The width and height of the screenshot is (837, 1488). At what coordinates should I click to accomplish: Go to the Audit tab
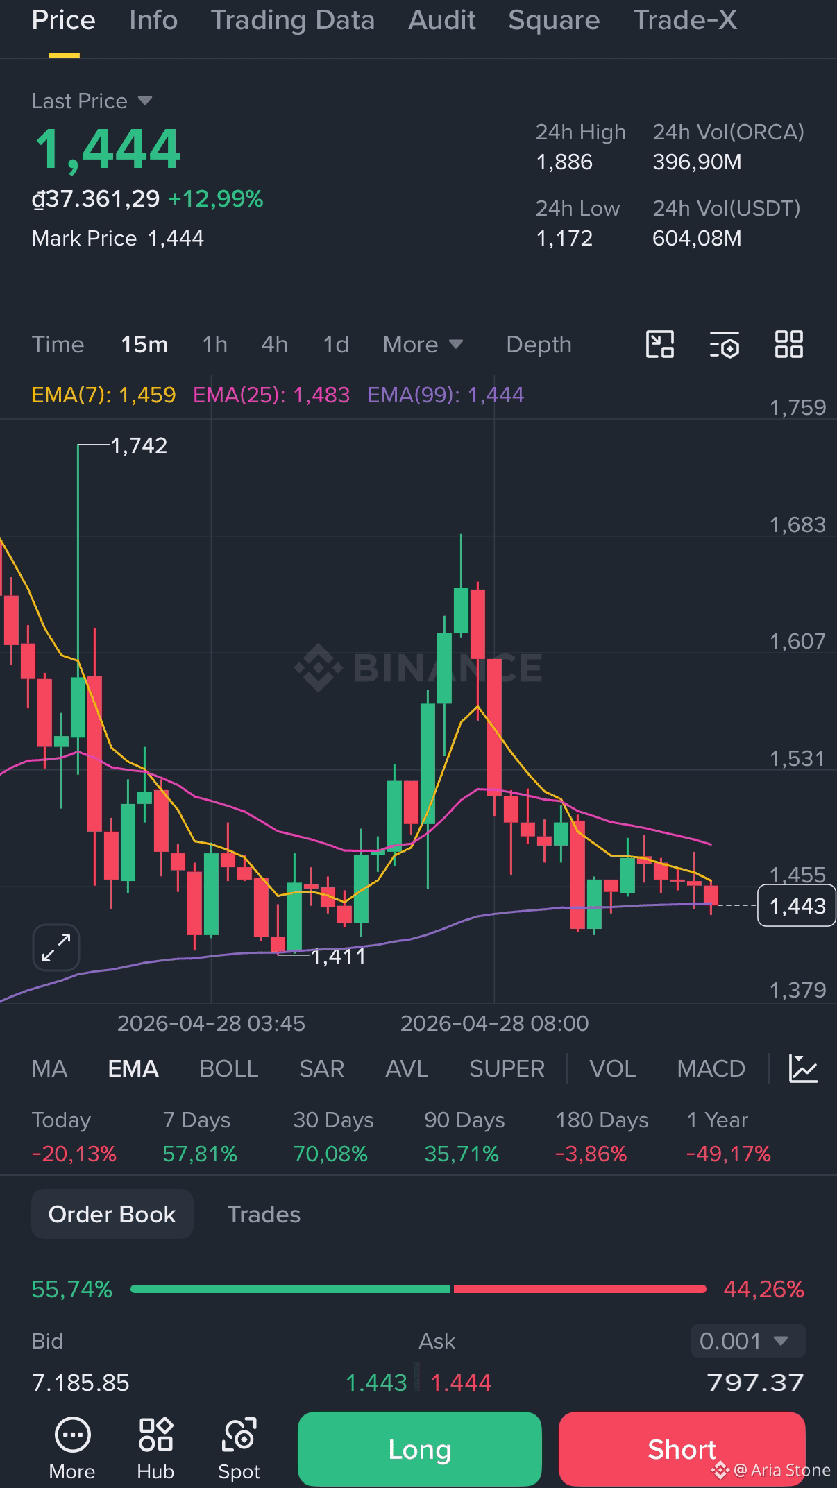point(442,21)
